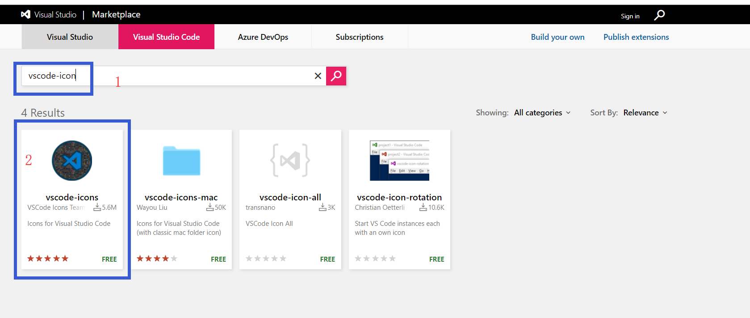Click publisher name transnano
Viewport: 750px width, 318px height.
click(x=260, y=208)
